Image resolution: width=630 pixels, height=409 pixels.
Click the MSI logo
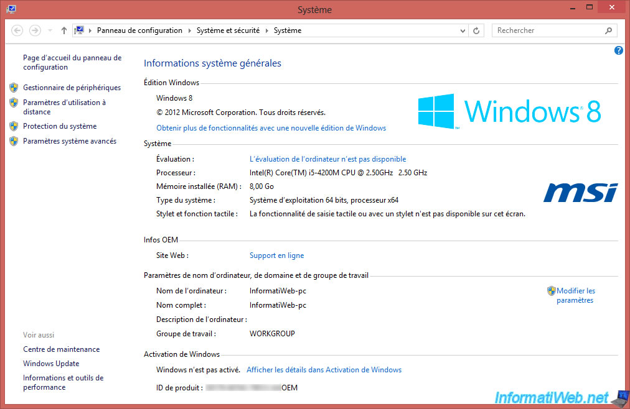[581, 193]
